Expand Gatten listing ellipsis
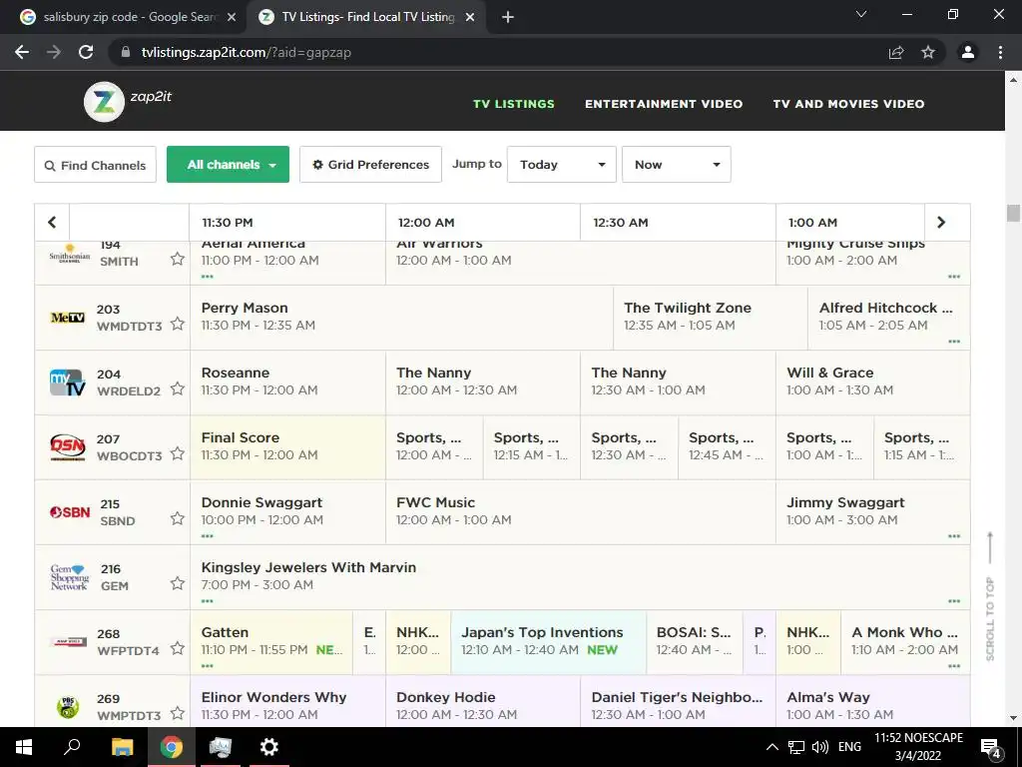The image size is (1022, 767). 208,666
